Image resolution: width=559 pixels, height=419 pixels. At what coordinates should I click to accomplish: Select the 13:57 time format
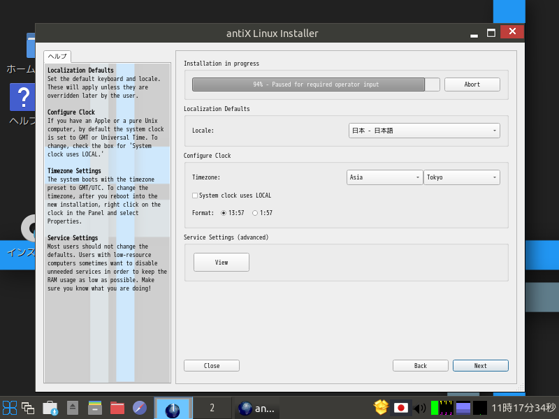(x=224, y=213)
